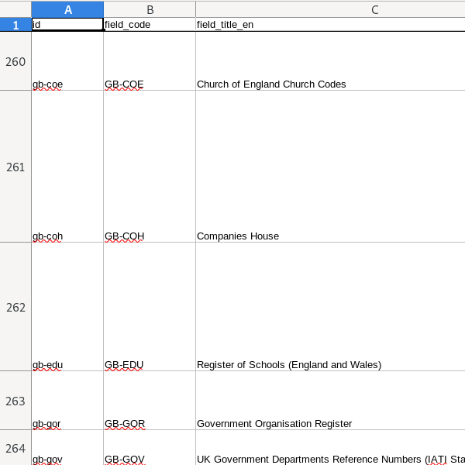
Task: Select row 260 header
Action: 15,61
